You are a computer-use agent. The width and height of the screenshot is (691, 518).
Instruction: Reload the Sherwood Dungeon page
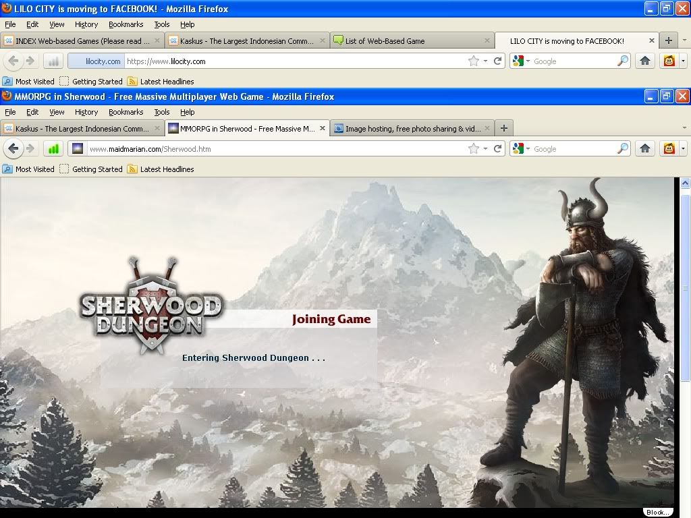click(x=497, y=149)
